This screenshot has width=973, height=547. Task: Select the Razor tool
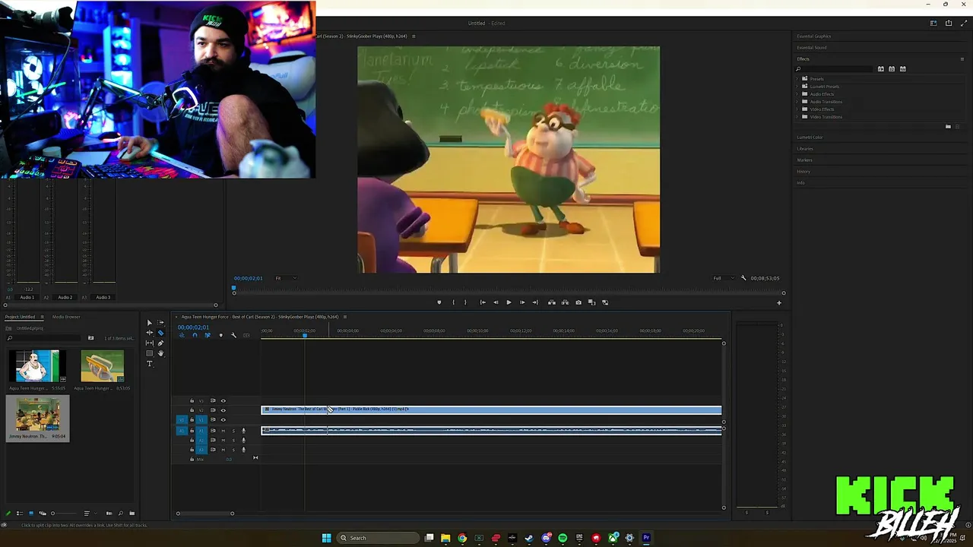[160, 333]
